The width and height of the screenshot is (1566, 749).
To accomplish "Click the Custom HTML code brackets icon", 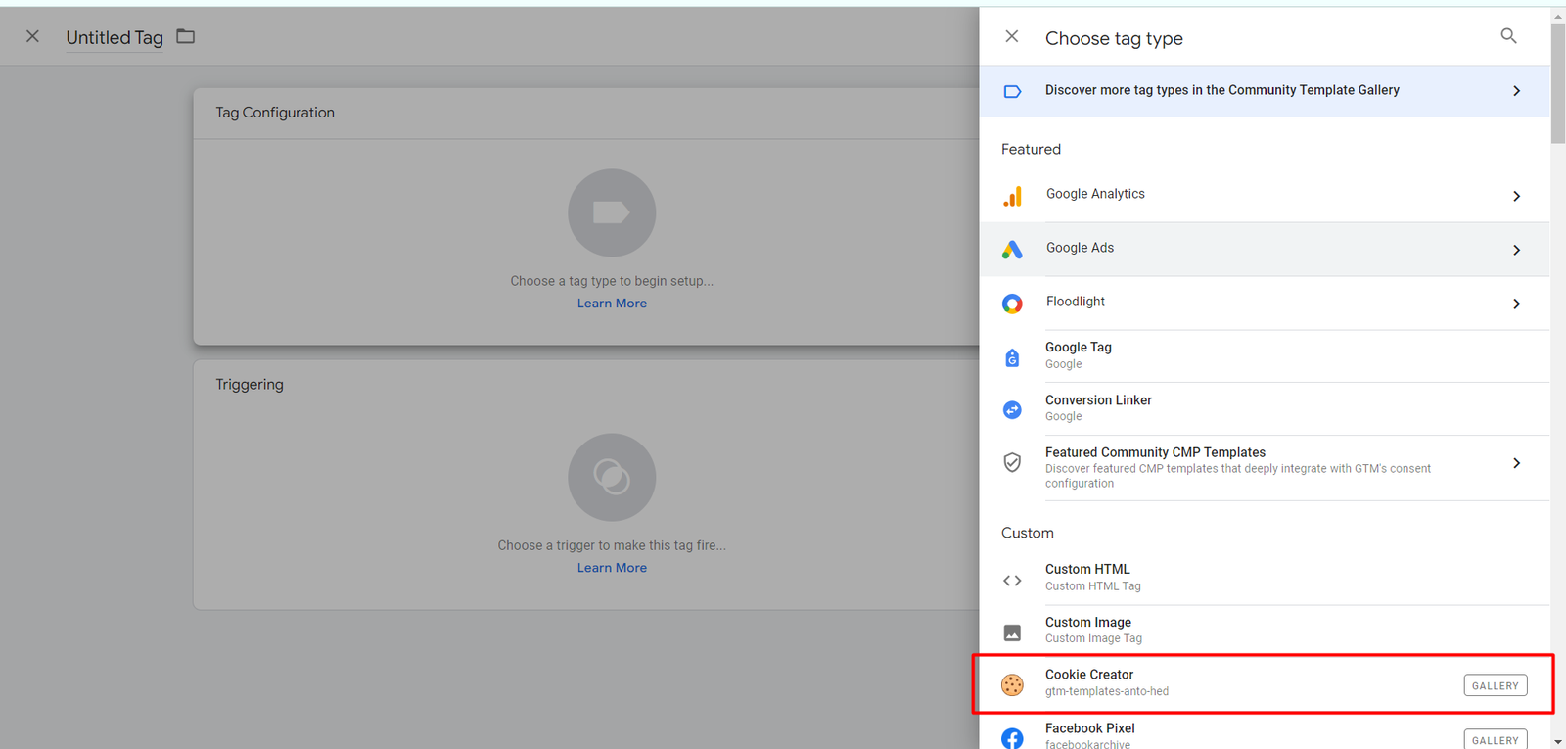I will coord(1012,581).
